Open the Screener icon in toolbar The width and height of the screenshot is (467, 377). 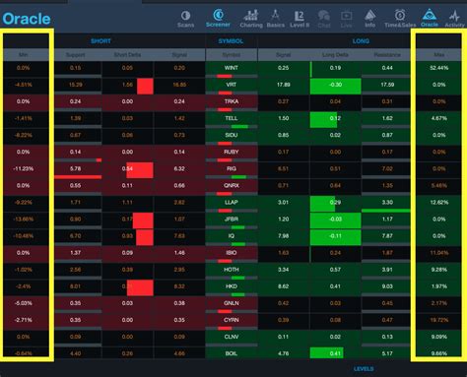(218, 19)
